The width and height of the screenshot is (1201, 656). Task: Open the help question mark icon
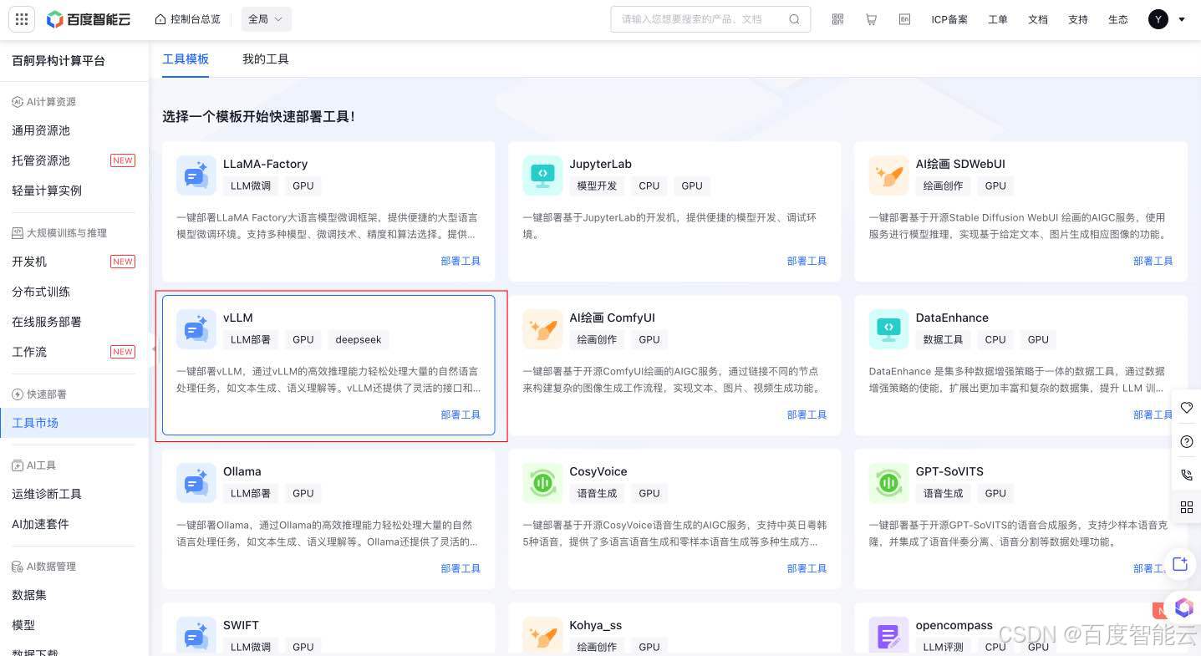1186,441
